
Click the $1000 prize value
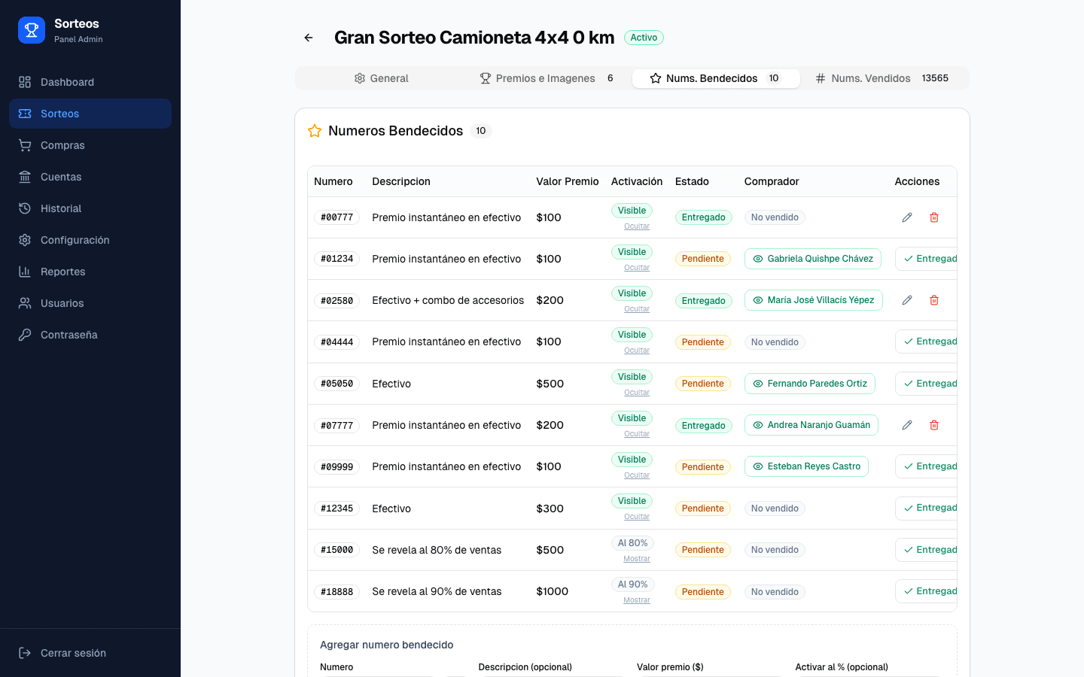pos(553,591)
